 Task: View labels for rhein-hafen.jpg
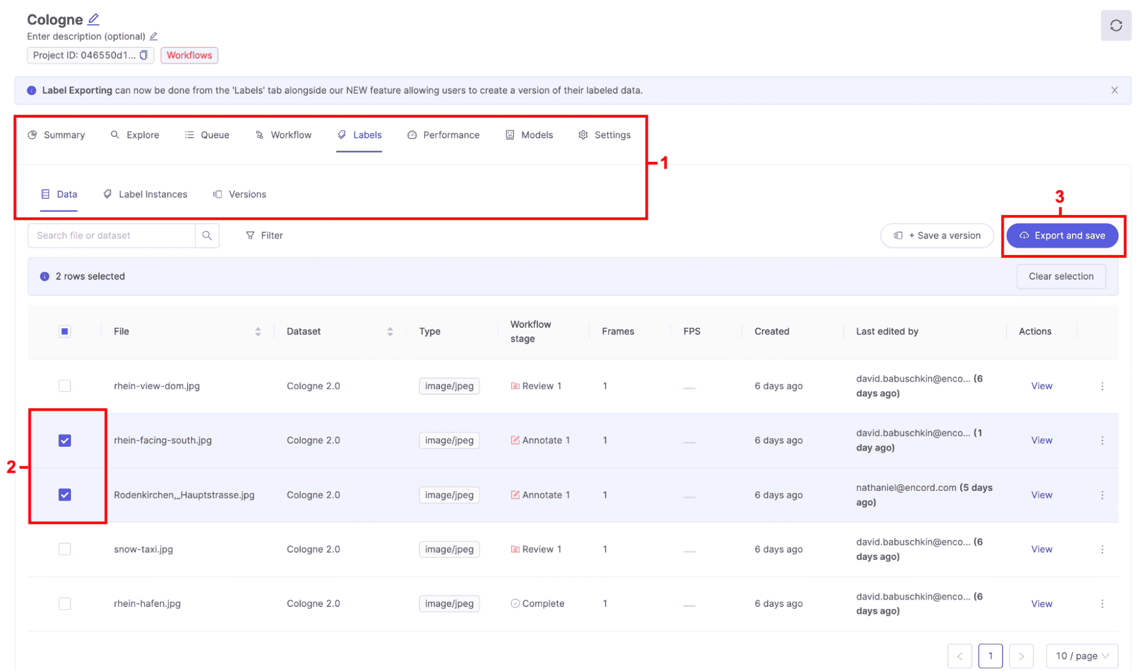click(1042, 603)
